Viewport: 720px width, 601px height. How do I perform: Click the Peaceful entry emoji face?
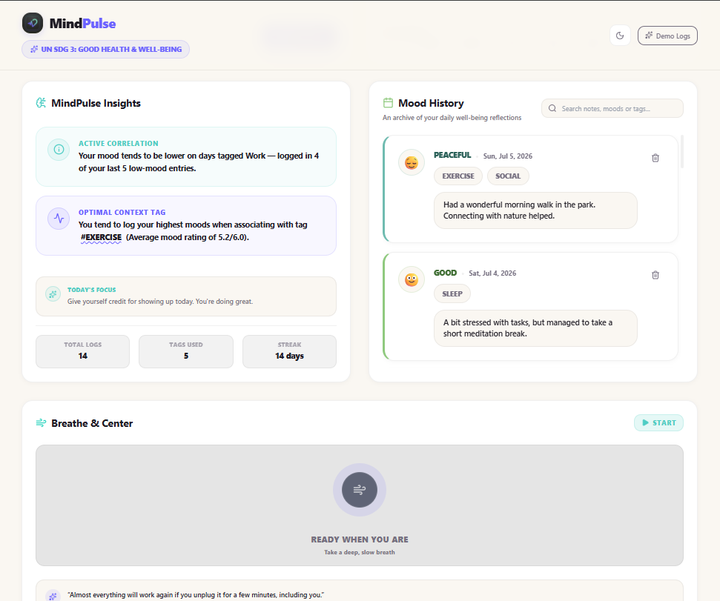click(412, 162)
